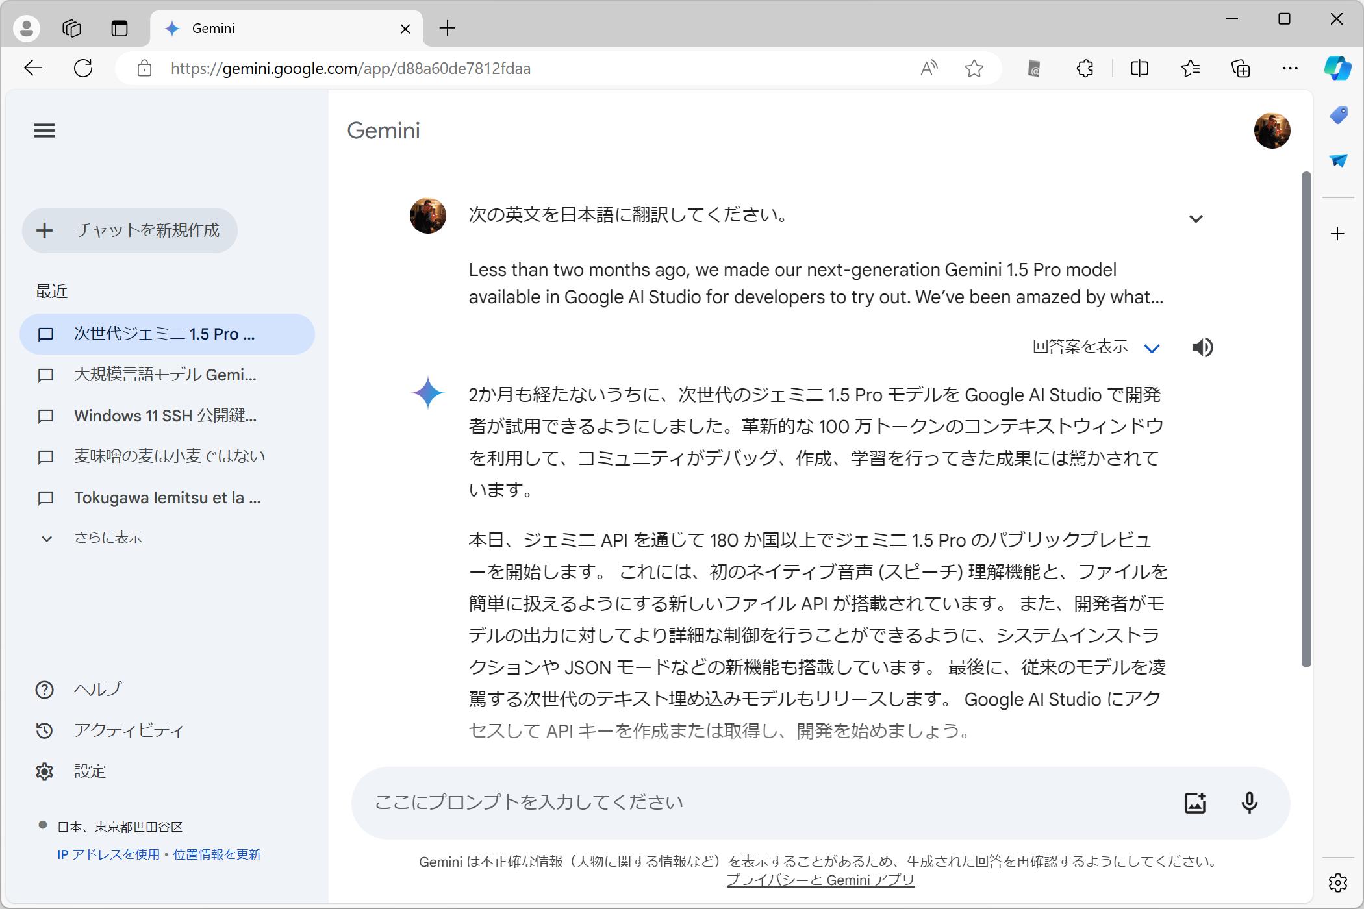1364x909 pixels.
Task: Click the 日本、東京都世田谷区 location text
Action: point(120,827)
